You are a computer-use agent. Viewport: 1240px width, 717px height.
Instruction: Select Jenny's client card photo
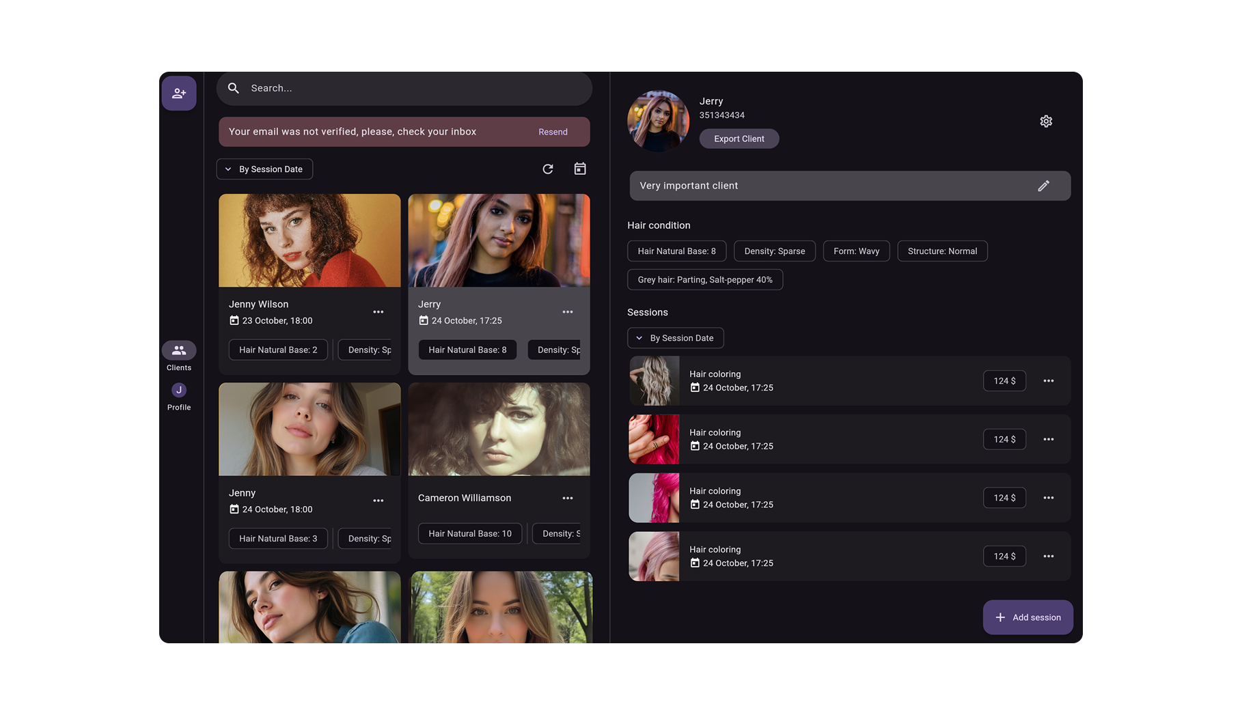(x=309, y=429)
